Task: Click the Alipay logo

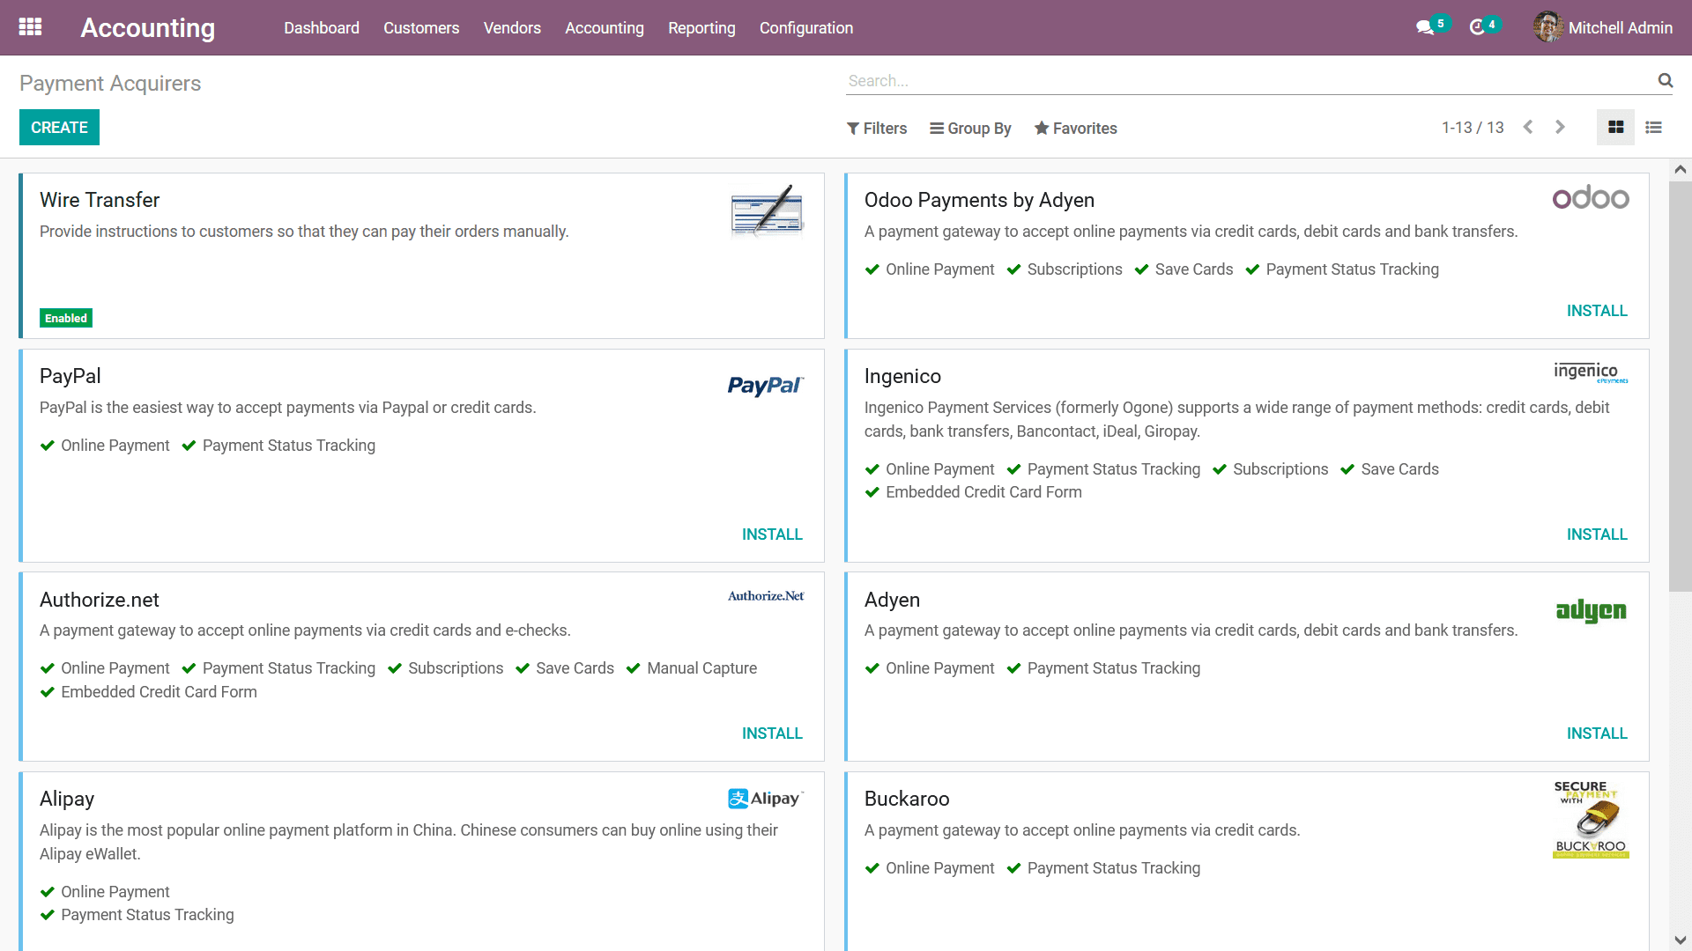Action: pos(766,799)
